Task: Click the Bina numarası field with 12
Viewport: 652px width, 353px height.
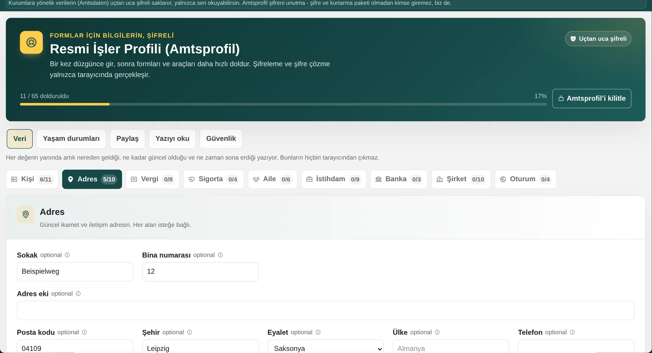Action: (x=200, y=272)
